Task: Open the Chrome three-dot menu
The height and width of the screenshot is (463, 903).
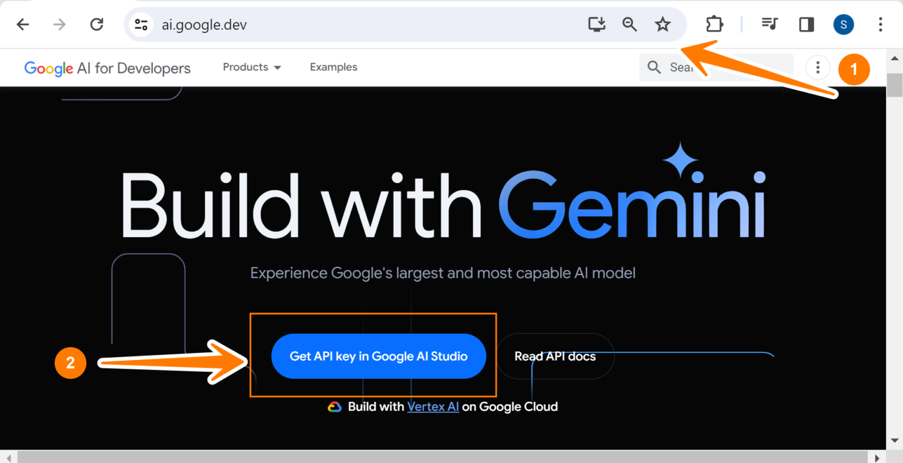Action: (880, 24)
